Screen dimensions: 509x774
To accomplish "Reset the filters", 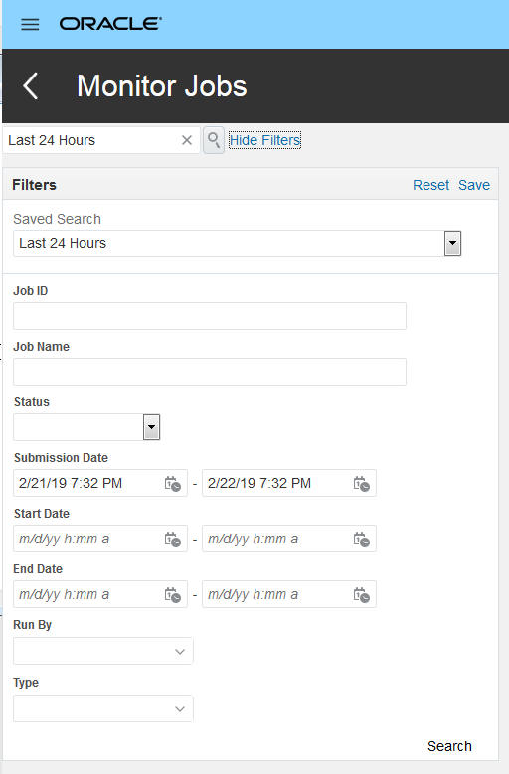I will [x=431, y=185].
